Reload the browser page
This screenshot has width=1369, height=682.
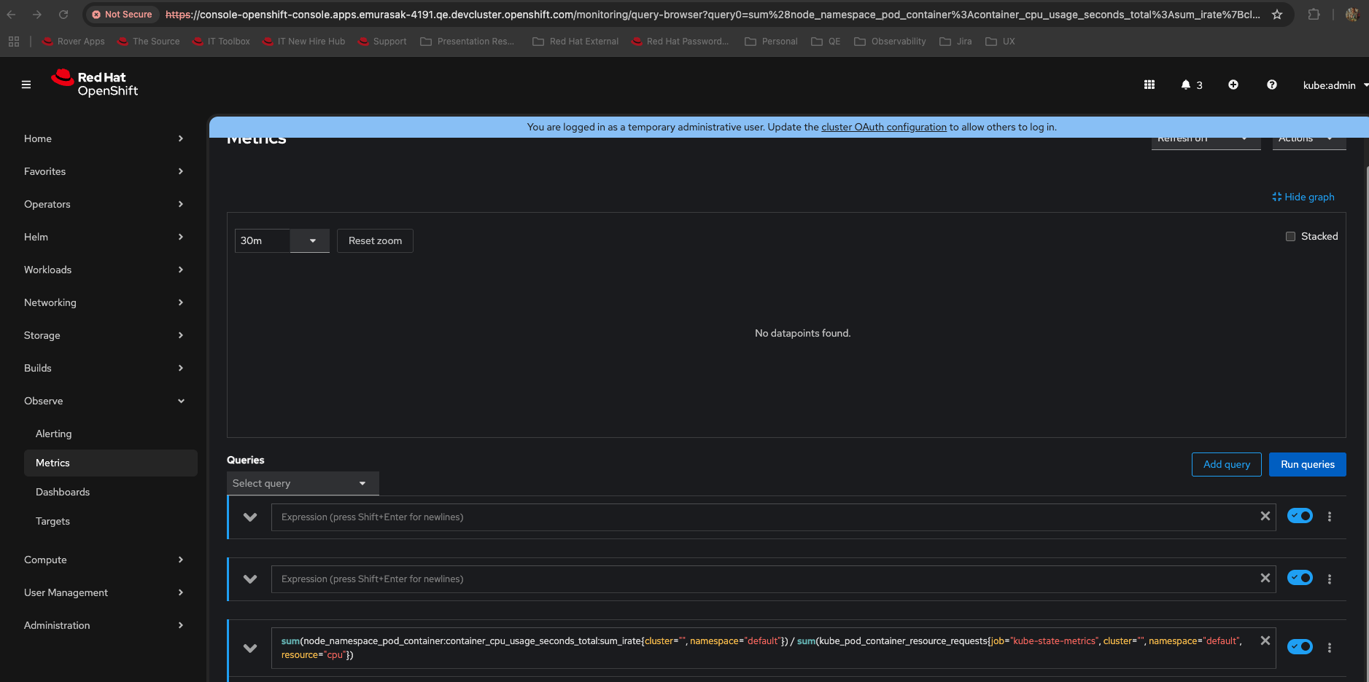click(63, 15)
